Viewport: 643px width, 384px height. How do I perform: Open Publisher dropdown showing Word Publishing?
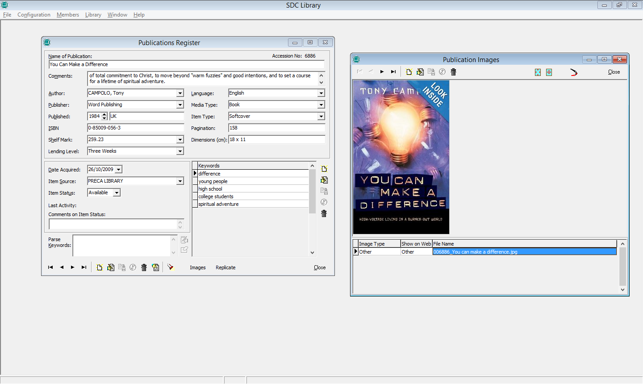(180, 105)
